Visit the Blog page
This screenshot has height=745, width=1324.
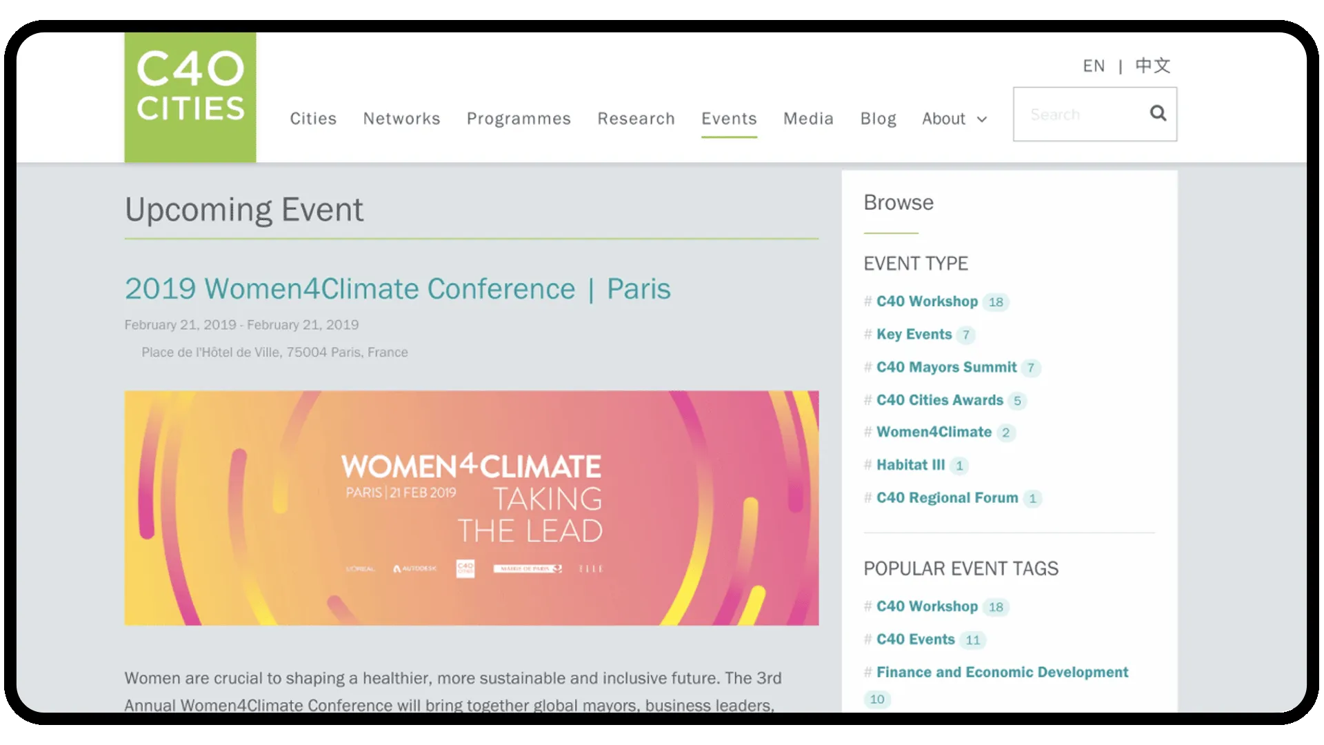[878, 119]
